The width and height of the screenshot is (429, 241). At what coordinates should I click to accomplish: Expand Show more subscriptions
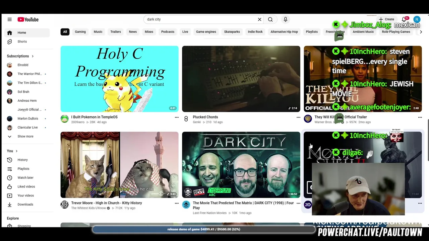click(27, 136)
